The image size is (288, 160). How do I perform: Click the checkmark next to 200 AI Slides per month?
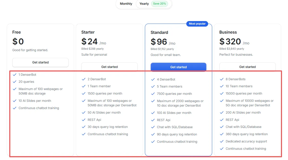click(x=222, y=113)
